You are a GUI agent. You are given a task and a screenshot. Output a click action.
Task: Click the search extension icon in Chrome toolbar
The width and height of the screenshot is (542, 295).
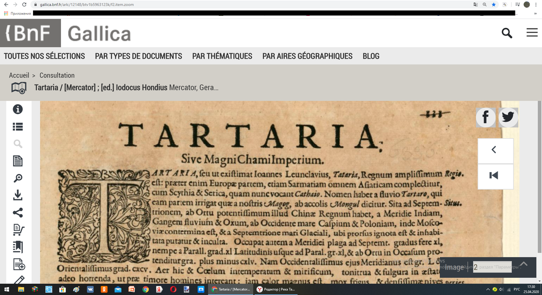pyautogui.click(x=504, y=4)
